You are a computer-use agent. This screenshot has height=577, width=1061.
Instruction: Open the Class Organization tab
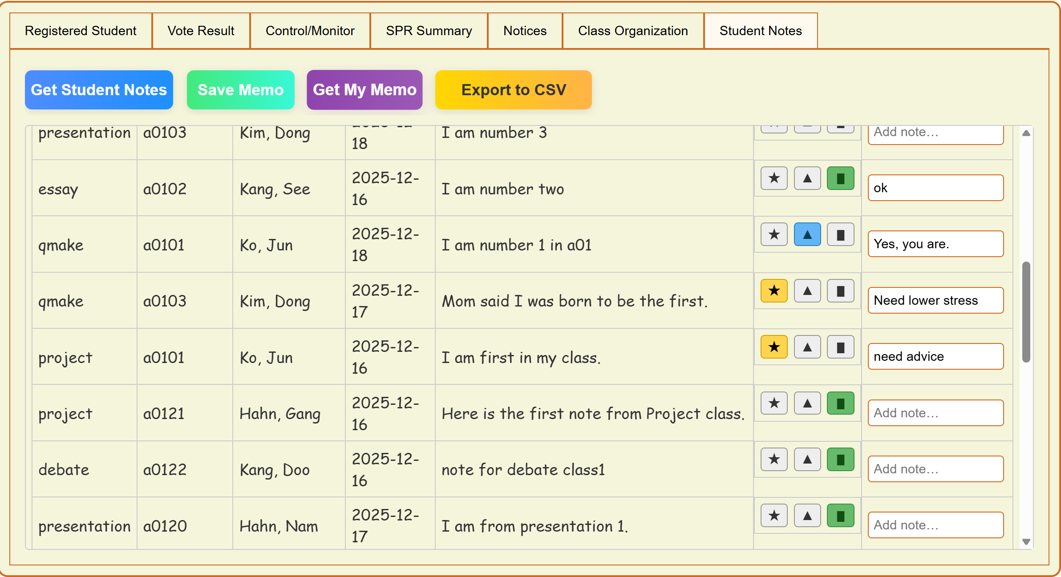click(x=632, y=31)
